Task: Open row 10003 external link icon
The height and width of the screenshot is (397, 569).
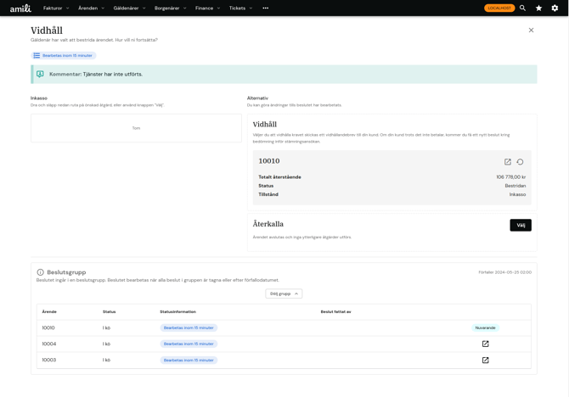Action: [x=485, y=360]
